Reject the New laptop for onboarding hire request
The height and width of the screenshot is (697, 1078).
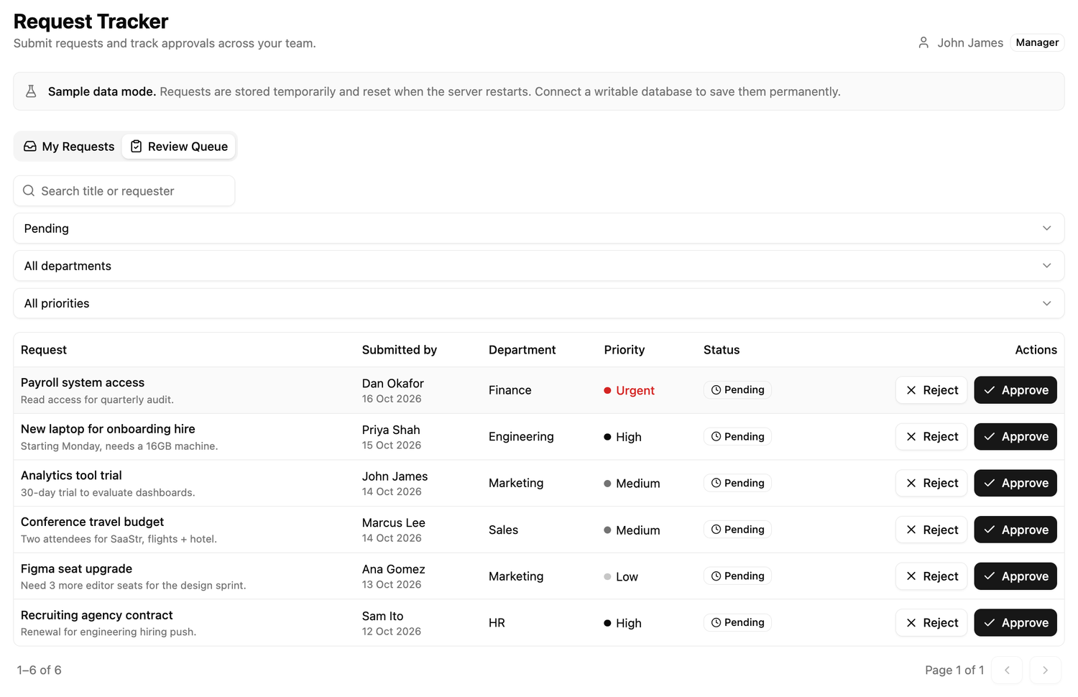931,437
